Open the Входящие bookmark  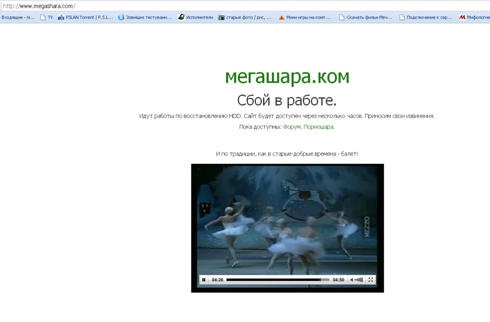click(17, 17)
